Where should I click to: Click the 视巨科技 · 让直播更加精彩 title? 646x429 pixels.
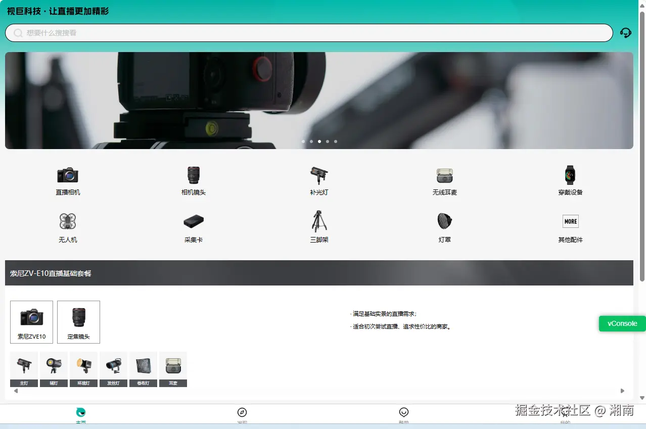pyautogui.click(x=58, y=11)
